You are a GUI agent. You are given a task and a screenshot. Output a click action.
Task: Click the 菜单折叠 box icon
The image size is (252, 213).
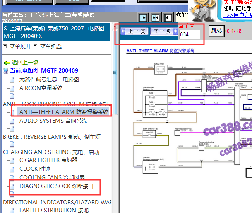(35, 46)
